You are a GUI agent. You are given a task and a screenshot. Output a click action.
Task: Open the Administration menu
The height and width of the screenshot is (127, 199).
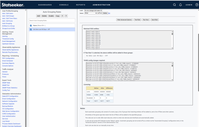point(101,5)
